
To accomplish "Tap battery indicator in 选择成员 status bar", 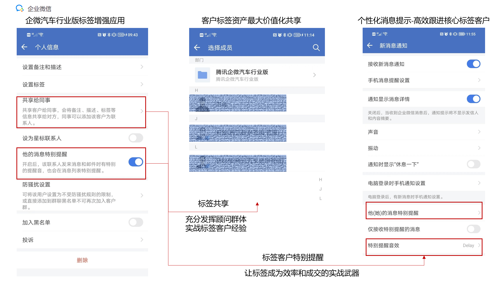I will (x=297, y=35).
